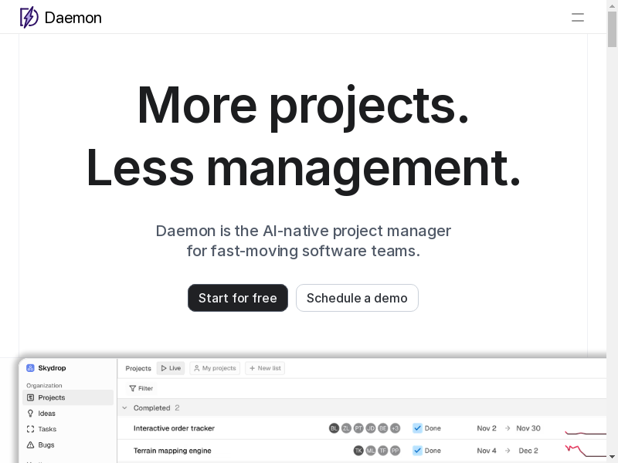Click the Start for free button
This screenshot has height=463, width=618.
coord(237,298)
